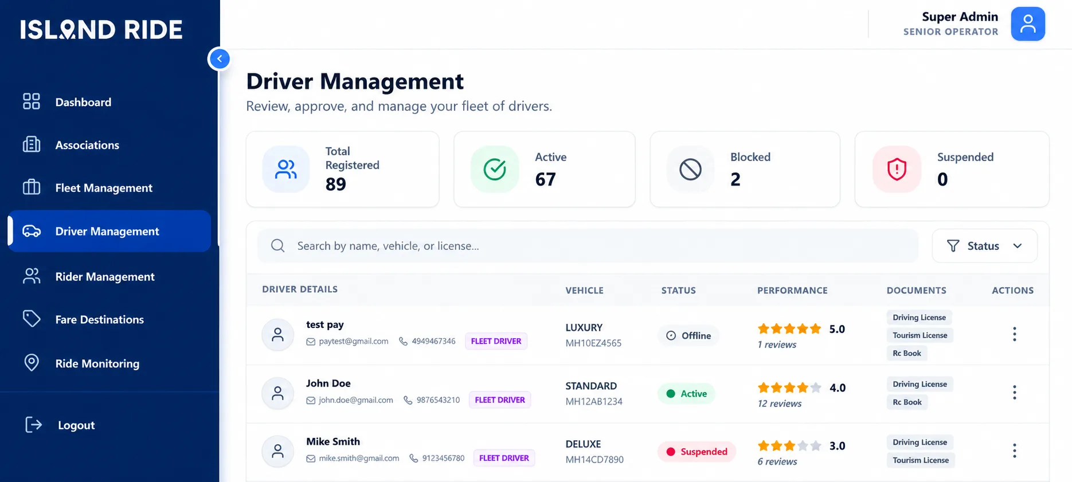Click the Offline status badge

(x=688, y=335)
